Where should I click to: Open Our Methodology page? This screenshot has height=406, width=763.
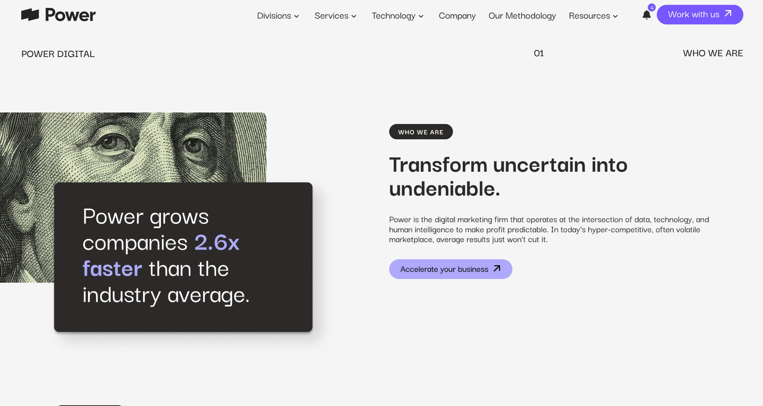[522, 16]
